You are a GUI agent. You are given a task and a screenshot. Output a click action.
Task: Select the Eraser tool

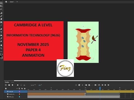(x=1, y=19)
